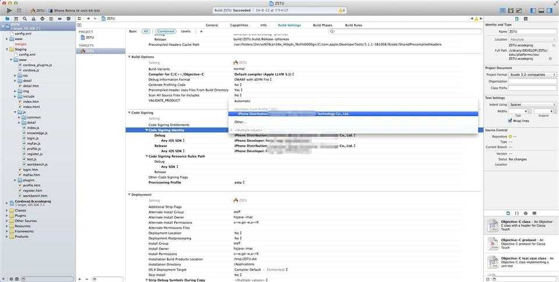Open index.js in the navigator
This screenshot has height=282, width=559.
33,128
